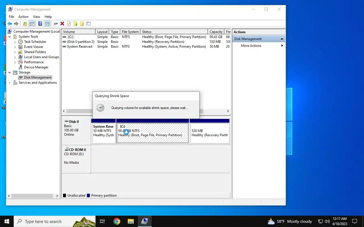The height and width of the screenshot is (227, 364).
Task: Open the volume speaker tray icon
Action: click(327, 221)
